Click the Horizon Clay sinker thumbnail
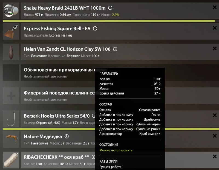Image resolution: width=219 pixels, height=170 pixels. [11, 52]
